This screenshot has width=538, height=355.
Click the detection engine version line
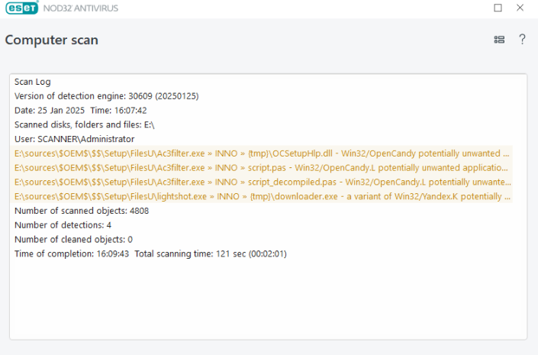pos(106,96)
